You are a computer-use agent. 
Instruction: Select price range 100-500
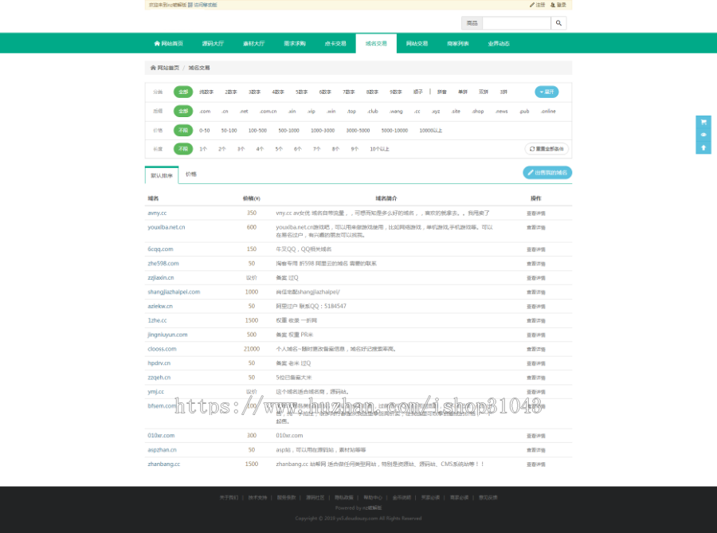point(257,131)
